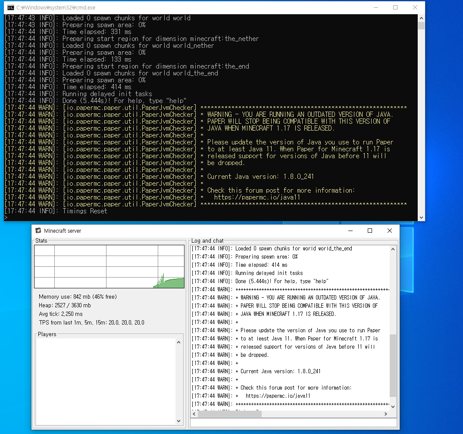Click the cmd.exe prompt line '>'
This screenshot has height=434, width=463.
pos(6,218)
